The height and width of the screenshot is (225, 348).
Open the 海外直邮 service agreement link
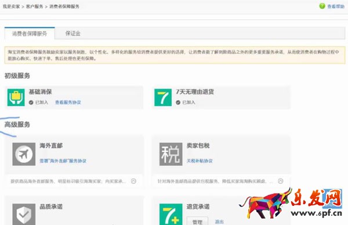(63, 161)
